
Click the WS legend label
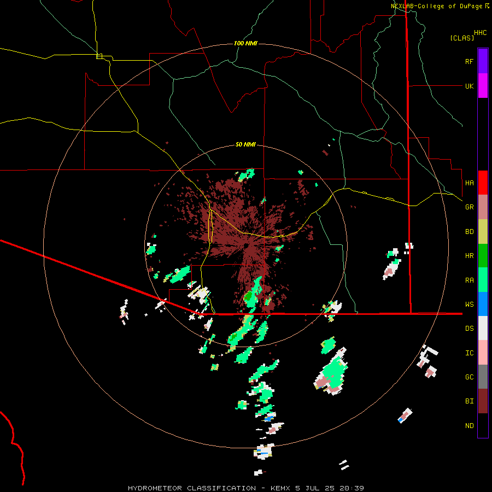[469, 304]
